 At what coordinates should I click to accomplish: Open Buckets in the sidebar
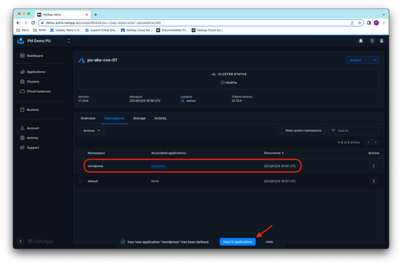[x=33, y=109]
